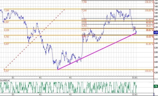Click the 5,437 Fibonacci level label

pyautogui.click(x=6, y=44)
